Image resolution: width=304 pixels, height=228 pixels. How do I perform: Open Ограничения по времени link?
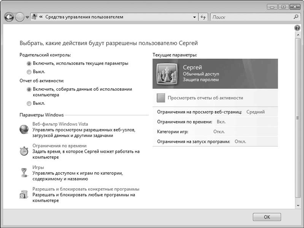59,145
